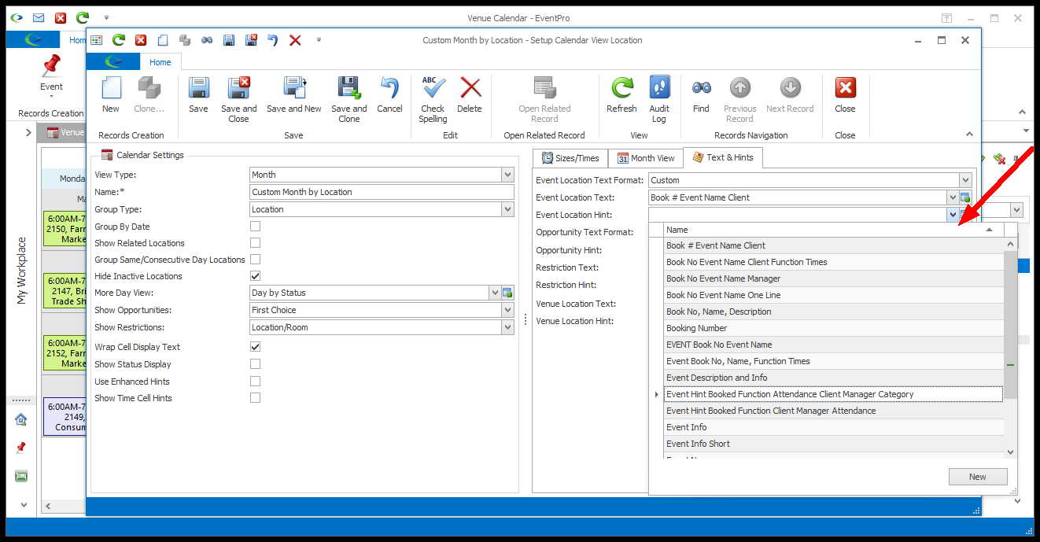This screenshot has width=1040, height=542.
Task: Click the green refresh icon in Venue Calendar title bar
Action: coord(83,17)
